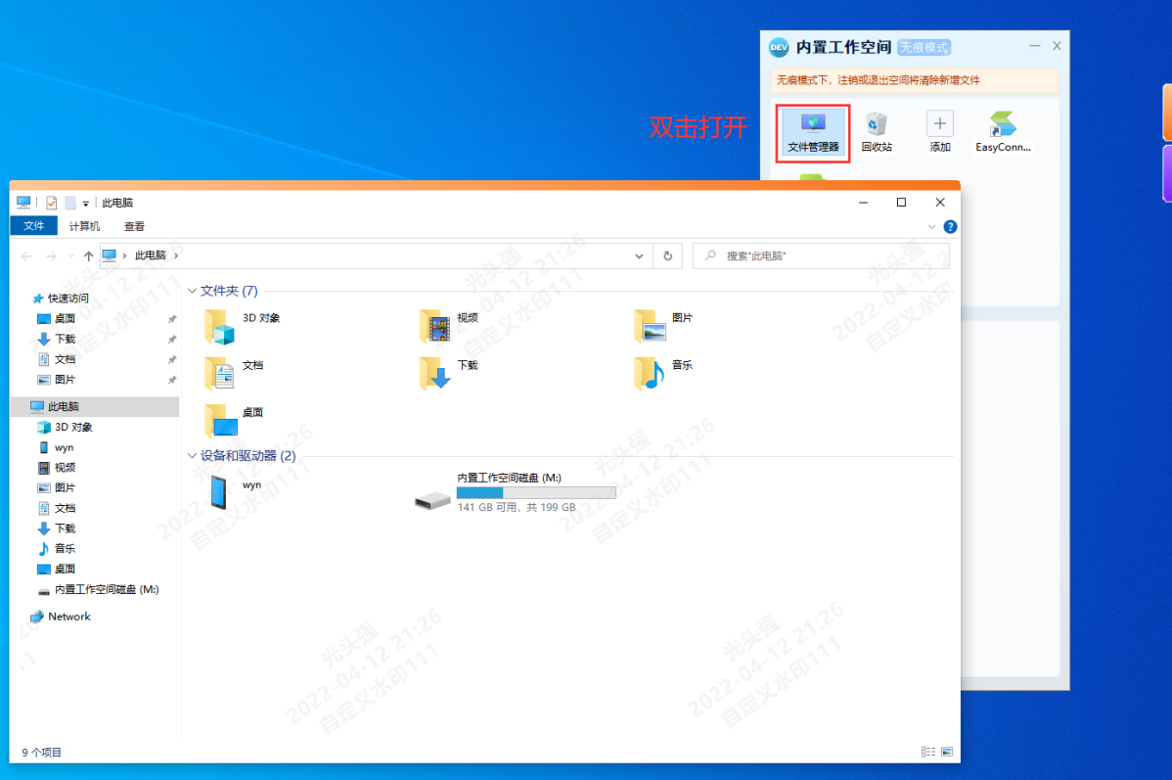The image size is (1172, 780).
Task: Open the 文件 ribbon tab
Action: pos(33,226)
